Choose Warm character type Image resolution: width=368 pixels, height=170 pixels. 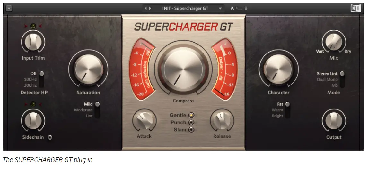[277, 110]
